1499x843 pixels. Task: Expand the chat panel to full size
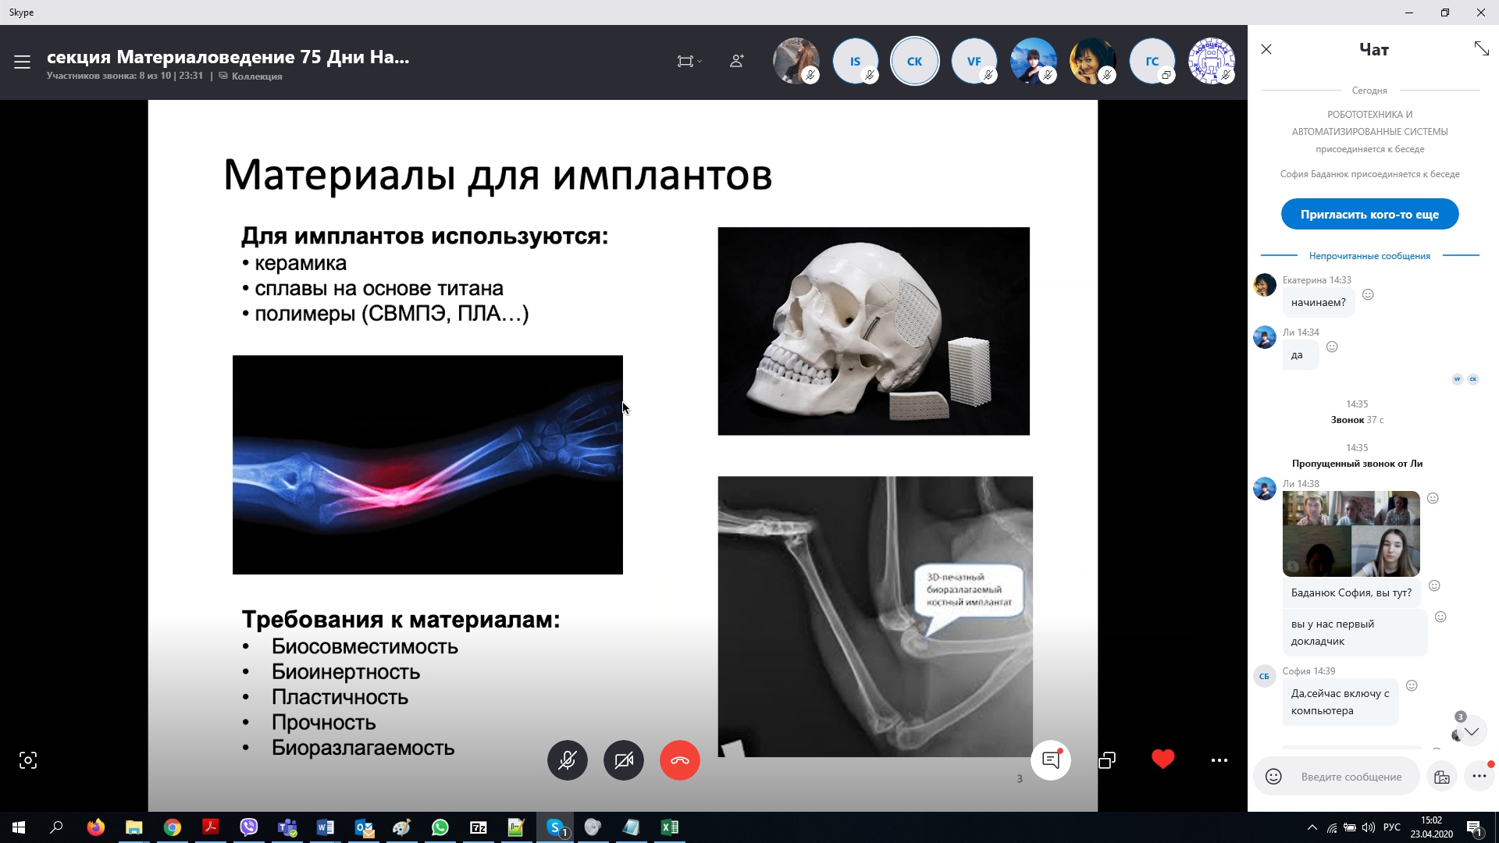coord(1481,49)
